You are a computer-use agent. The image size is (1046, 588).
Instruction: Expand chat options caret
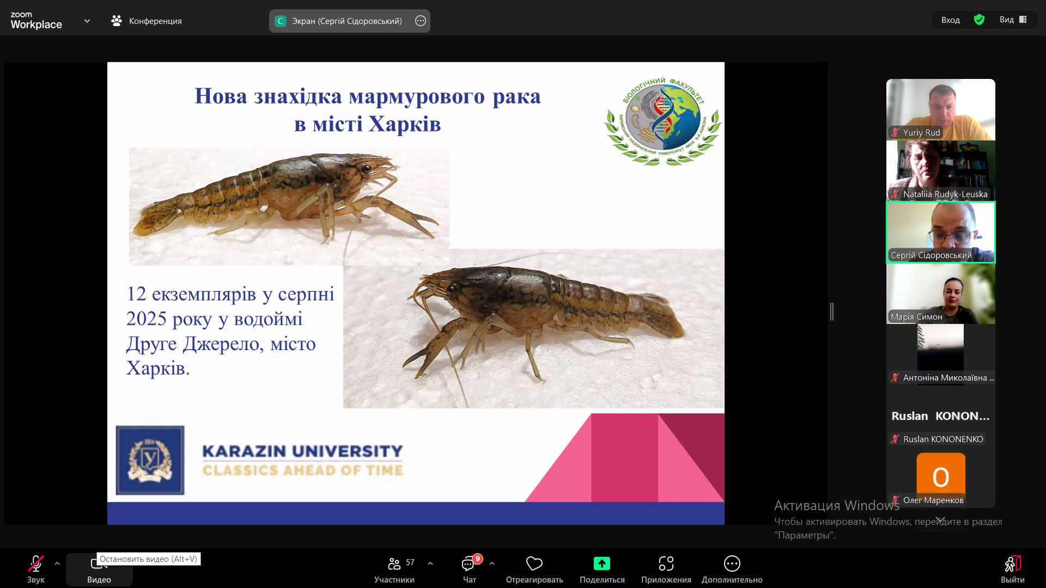coord(492,563)
